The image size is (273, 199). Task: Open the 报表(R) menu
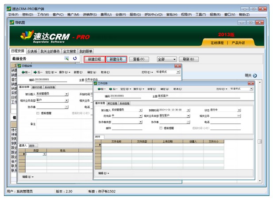click(x=215, y=15)
